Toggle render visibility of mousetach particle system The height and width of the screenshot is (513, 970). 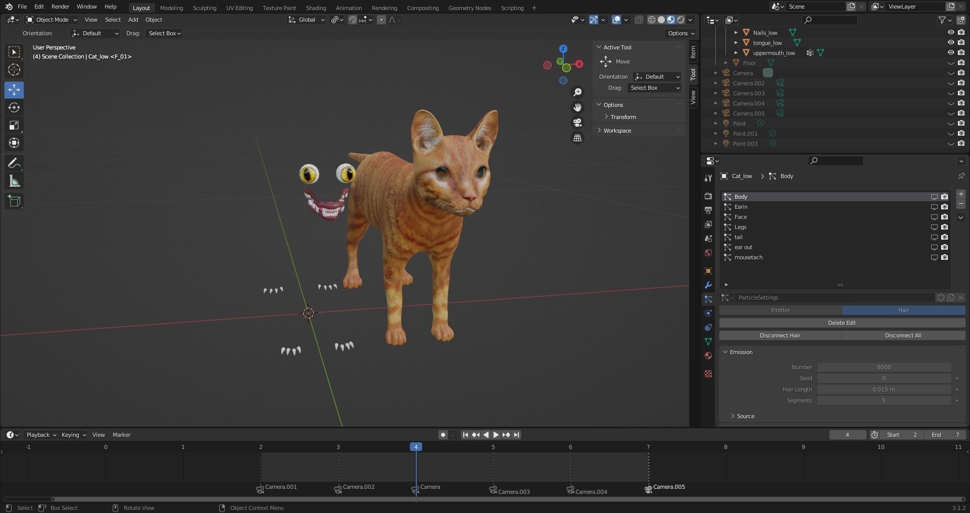[x=944, y=257]
